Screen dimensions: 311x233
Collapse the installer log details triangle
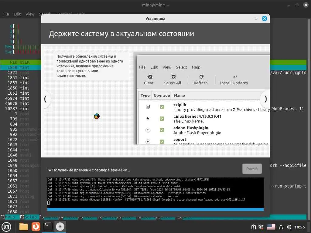(50, 170)
